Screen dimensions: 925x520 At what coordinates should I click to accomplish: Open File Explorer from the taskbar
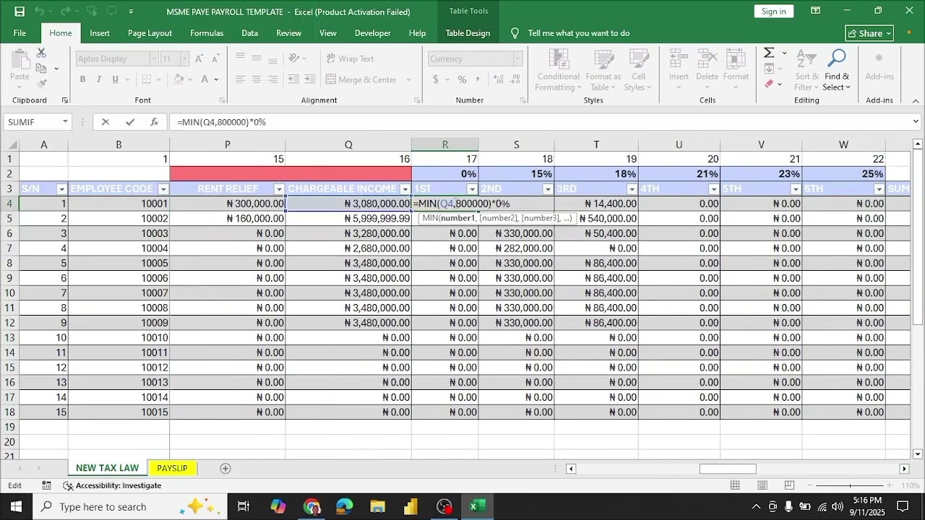378,506
